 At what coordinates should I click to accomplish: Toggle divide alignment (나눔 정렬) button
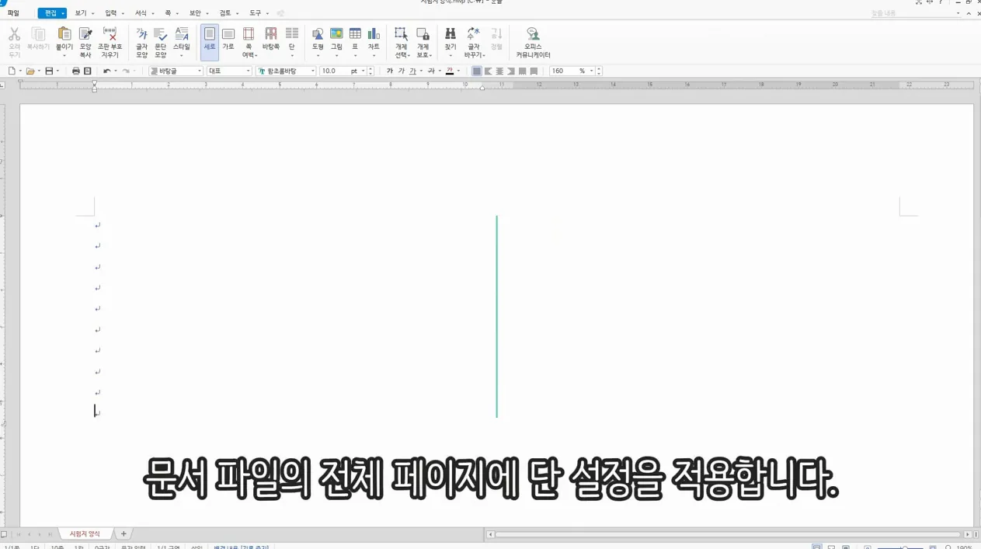click(x=534, y=71)
